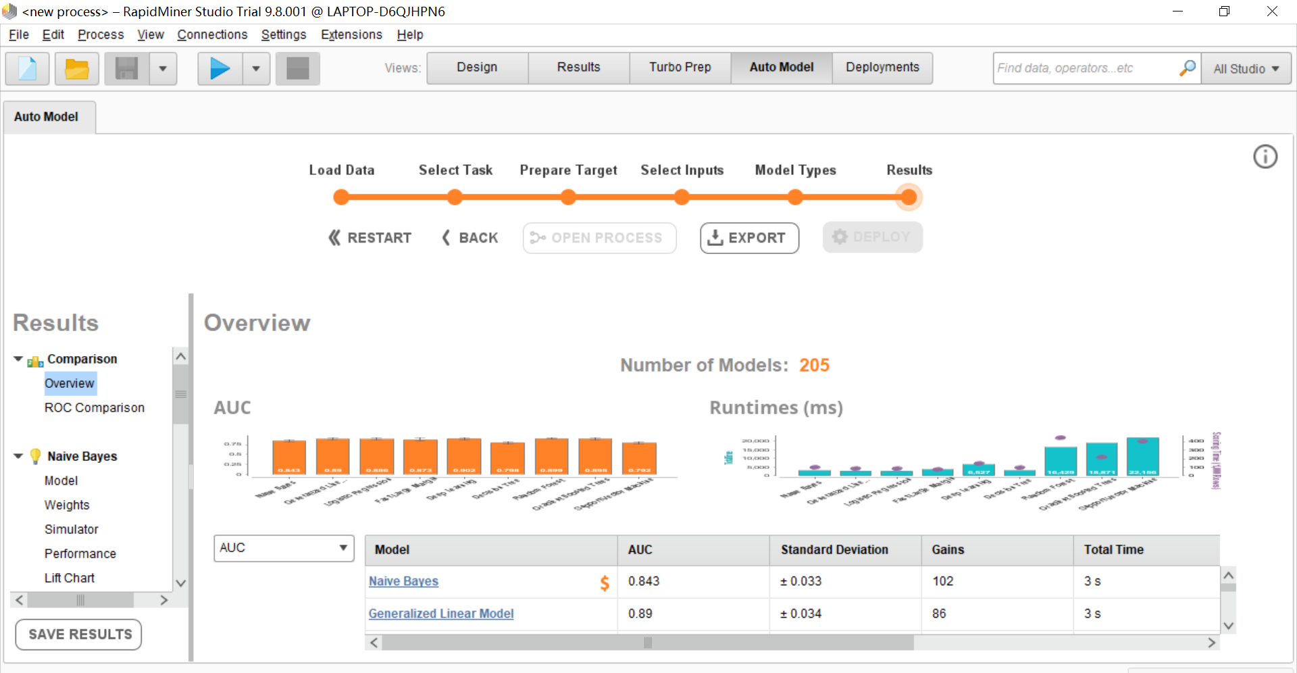Image resolution: width=1297 pixels, height=673 pixels.
Task: Click the info circle icon
Action: [1265, 157]
